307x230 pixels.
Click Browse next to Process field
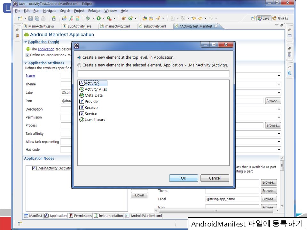(273, 125)
